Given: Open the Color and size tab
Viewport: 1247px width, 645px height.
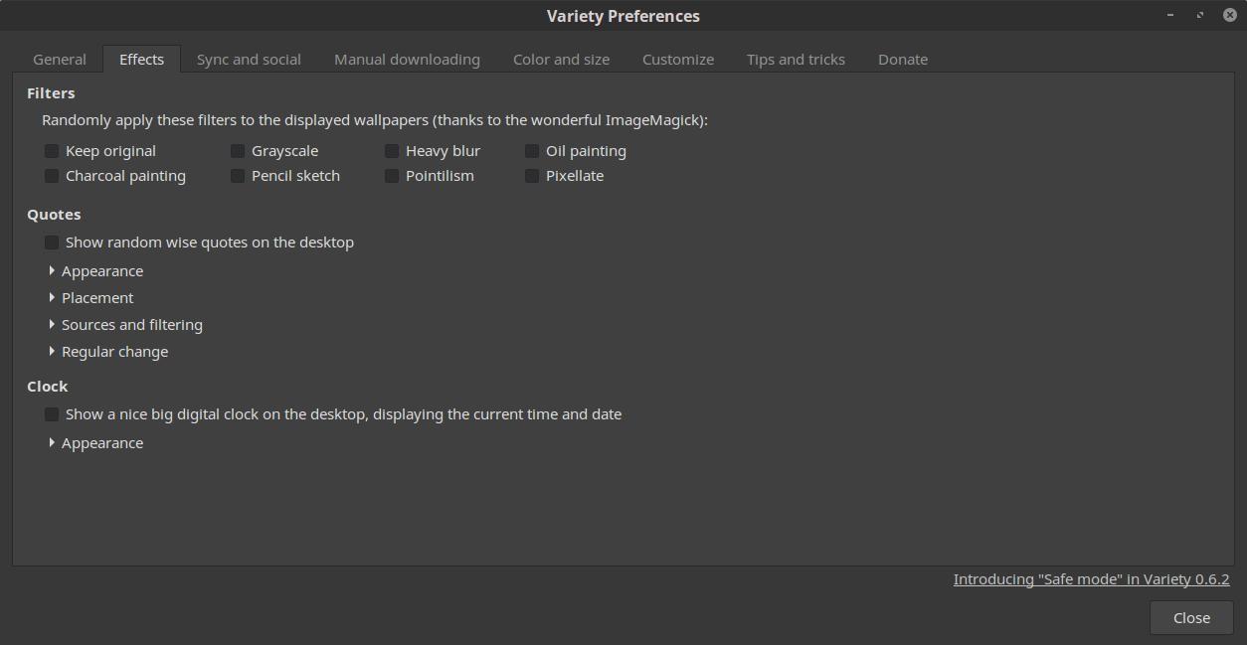Looking at the screenshot, I should [x=561, y=60].
